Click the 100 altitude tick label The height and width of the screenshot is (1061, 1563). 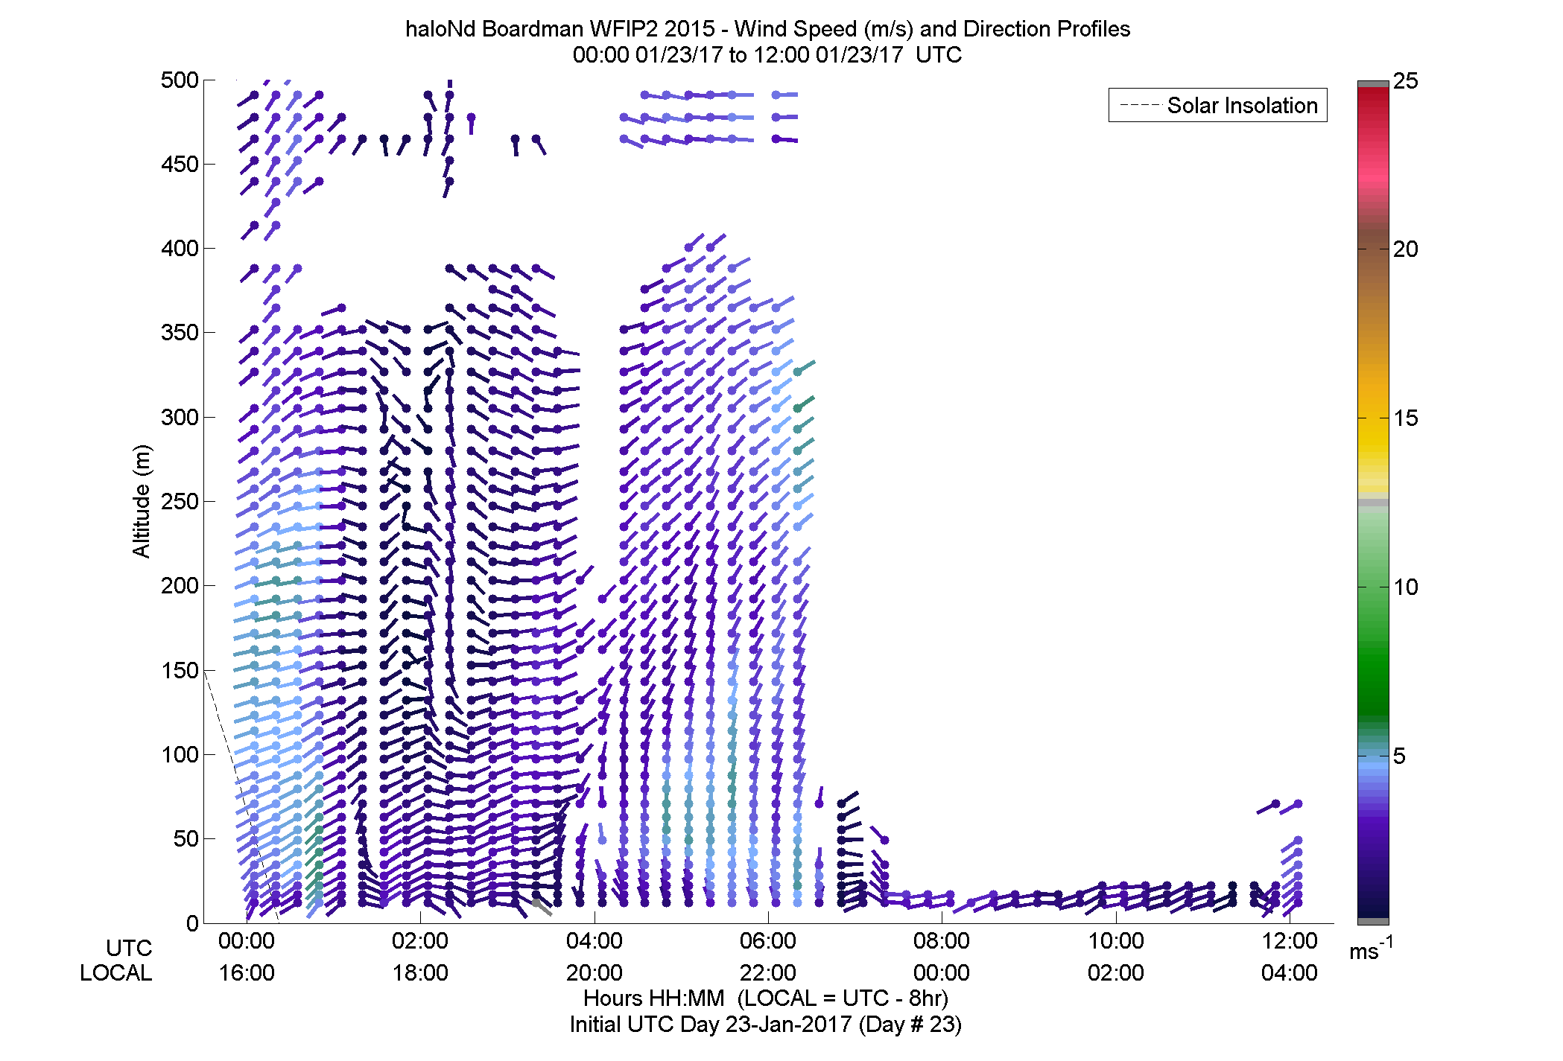[x=180, y=754]
